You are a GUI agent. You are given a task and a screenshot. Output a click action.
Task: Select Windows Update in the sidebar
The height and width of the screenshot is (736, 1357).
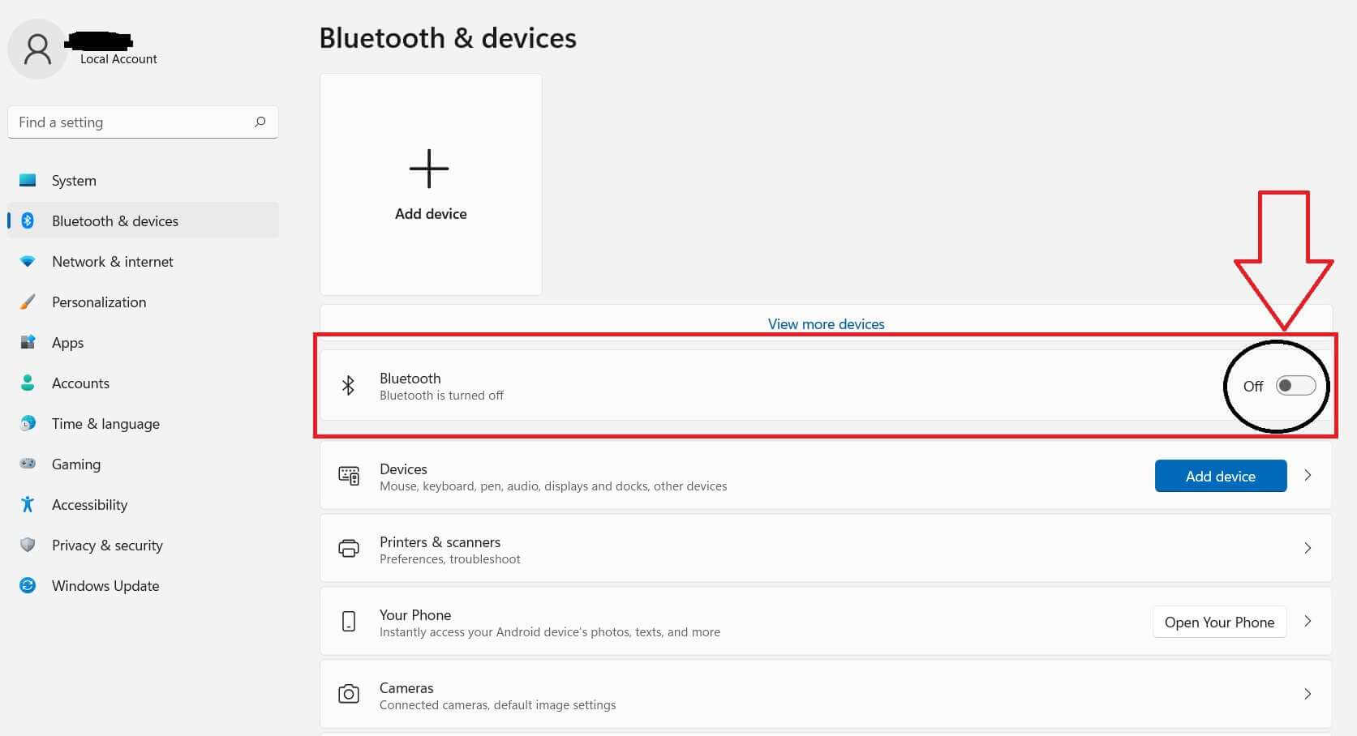(x=105, y=586)
